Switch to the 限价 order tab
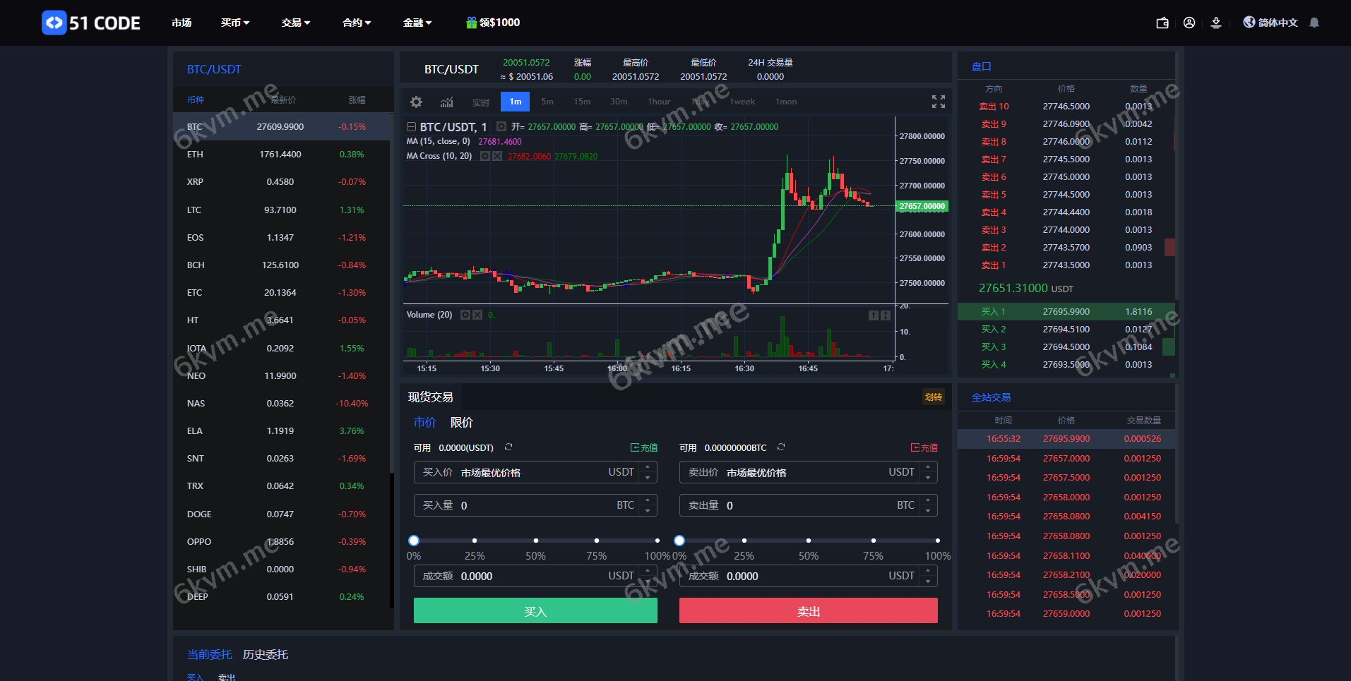 (461, 422)
